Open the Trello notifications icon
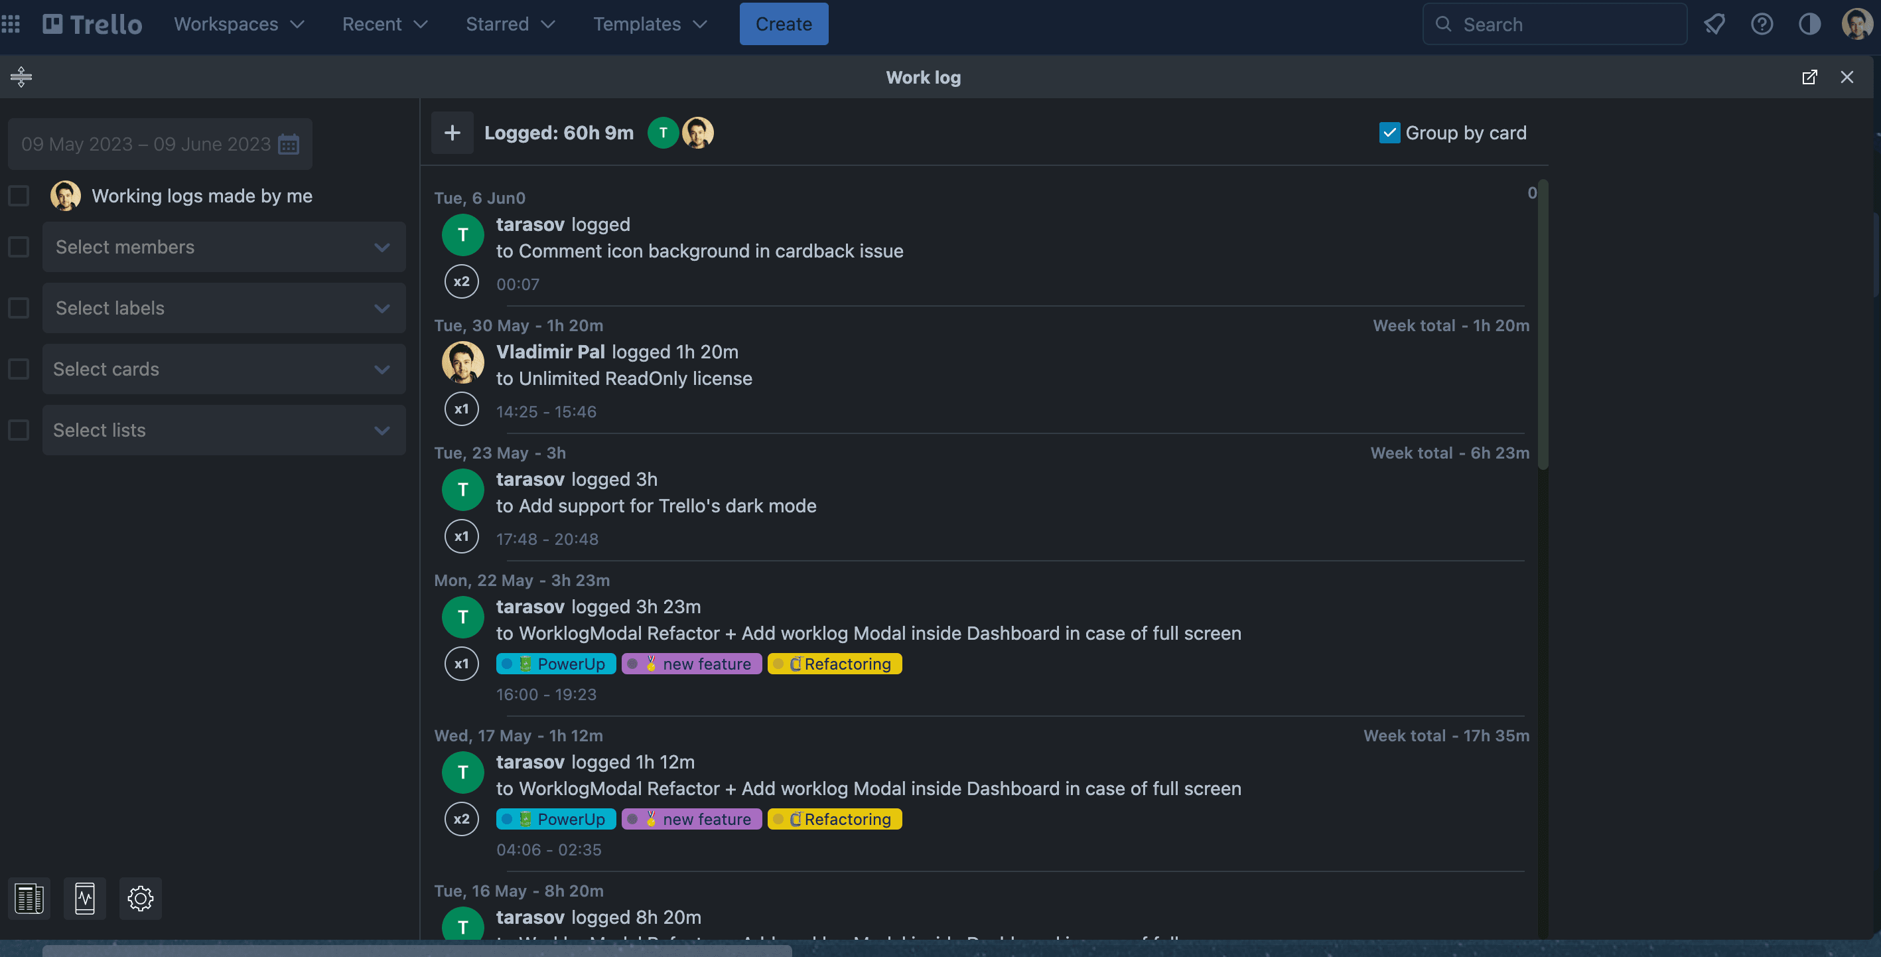The height and width of the screenshot is (957, 1881). click(1714, 24)
